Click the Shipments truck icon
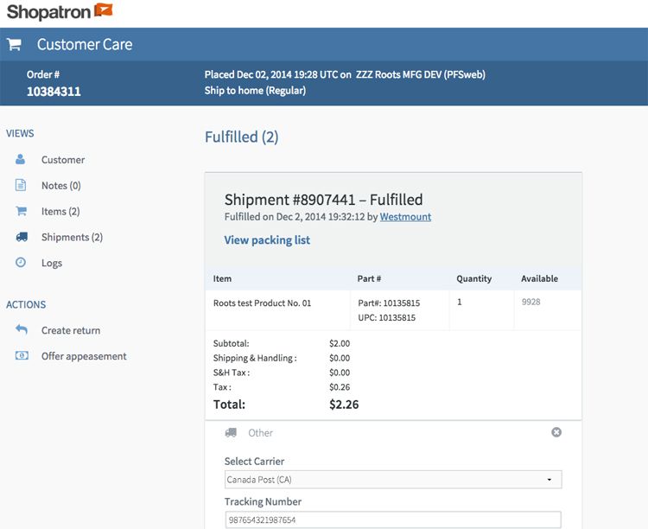The width and height of the screenshot is (648, 529). (x=21, y=238)
